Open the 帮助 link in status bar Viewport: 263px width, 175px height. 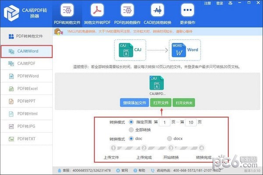[142, 171]
